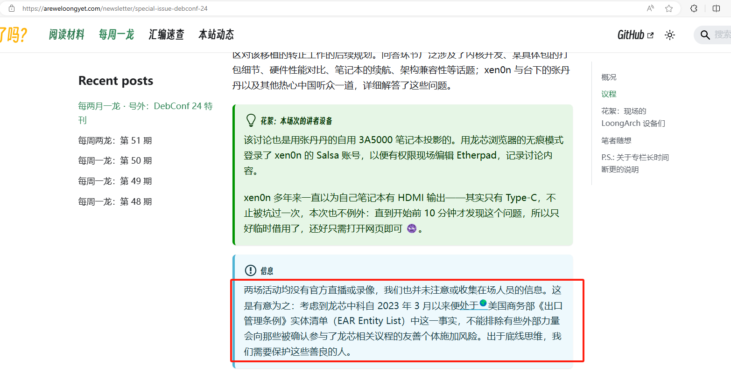Open recent post 每周两龙：第 51 期
The image size is (731, 387).
[x=115, y=140]
